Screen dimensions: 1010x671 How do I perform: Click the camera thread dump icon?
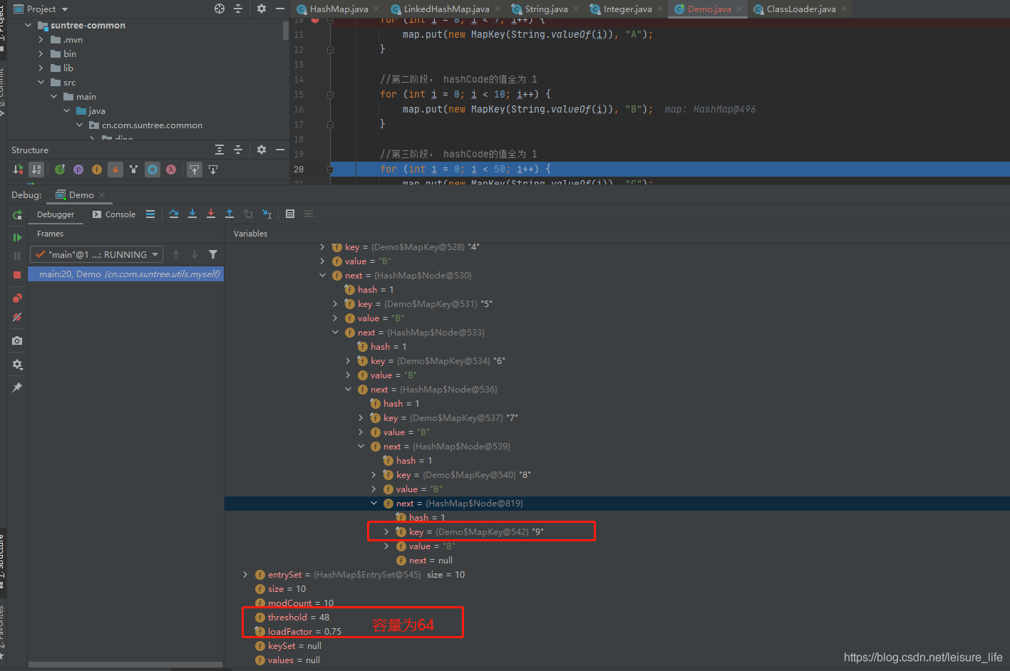point(17,340)
